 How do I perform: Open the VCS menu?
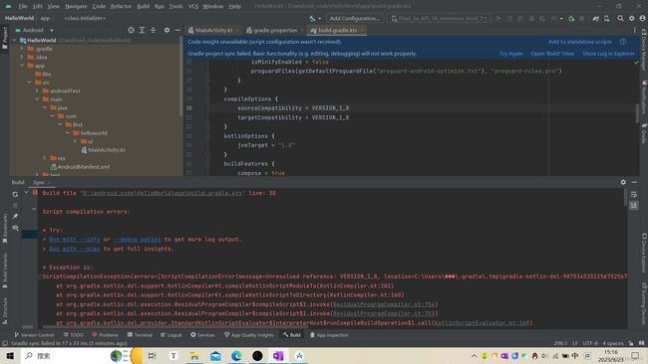point(193,6)
